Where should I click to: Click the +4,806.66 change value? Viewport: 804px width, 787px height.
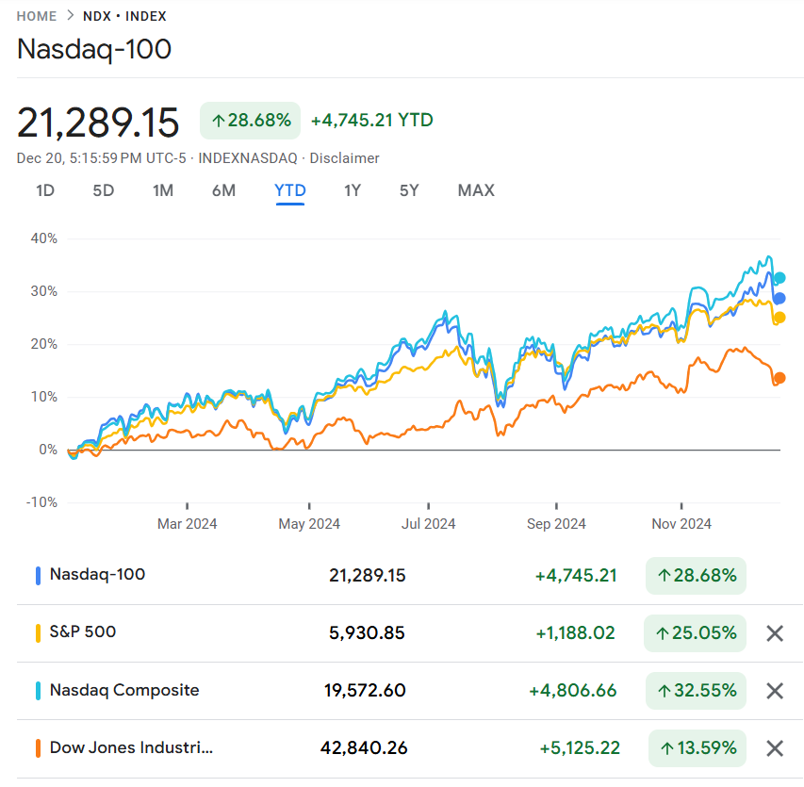coord(573,691)
